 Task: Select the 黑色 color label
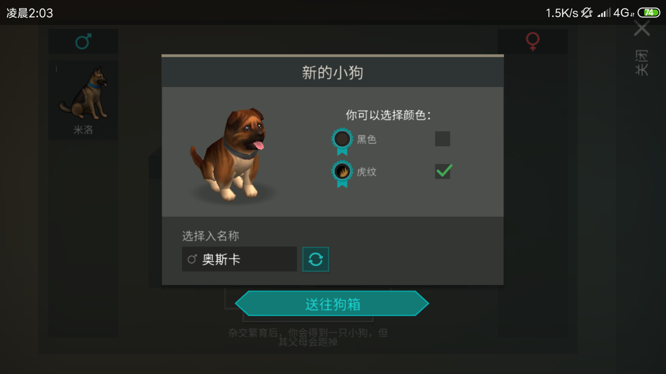tap(367, 140)
